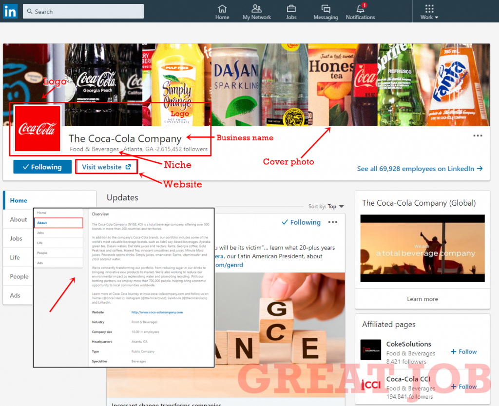Screen dimensions: 499x406
Task: Click the Search input field
Action: pos(83,12)
